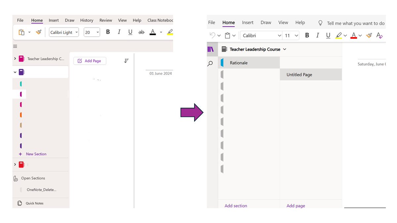Select the red notebook icon in left window

tap(22, 164)
